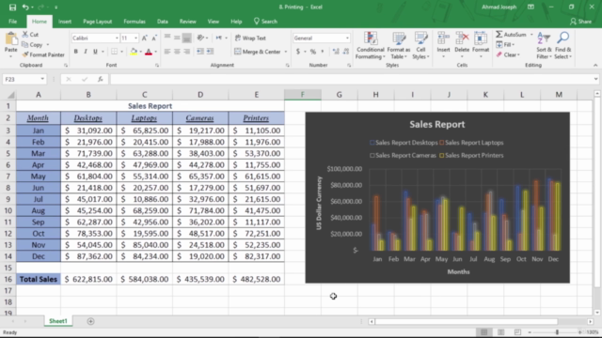Click the Paste clipboard icon
Screen dimensions: 602x338
coord(10,38)
